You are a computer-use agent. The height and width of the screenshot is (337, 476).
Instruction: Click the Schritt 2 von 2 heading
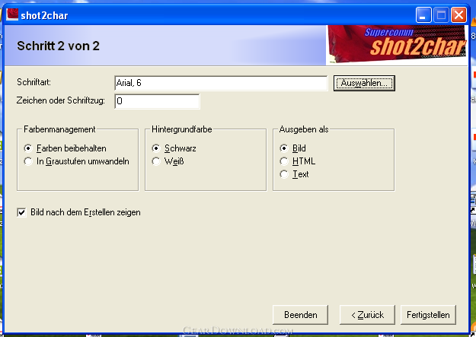click(58, 46)
